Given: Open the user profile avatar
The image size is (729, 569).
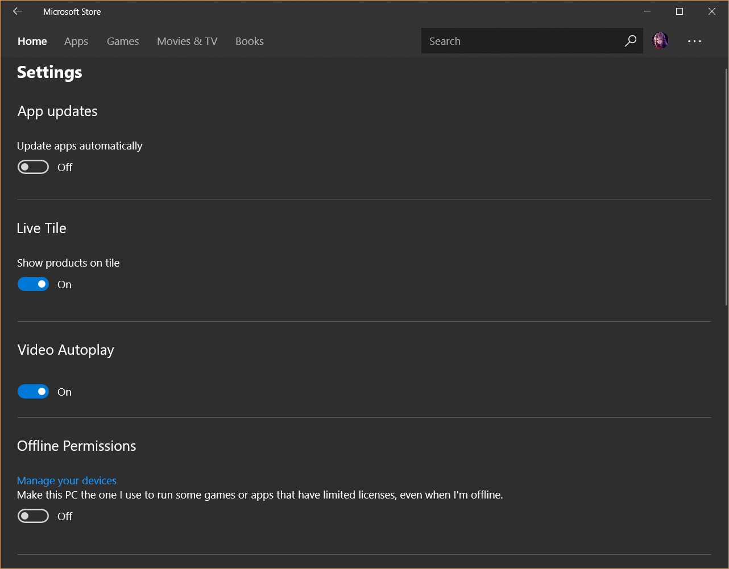Looking at the screenshot, I should [x=660, y=41].
